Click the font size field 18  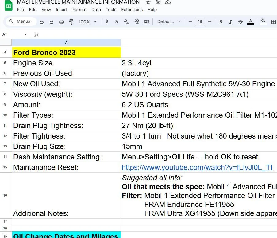[x=200, y=21]
